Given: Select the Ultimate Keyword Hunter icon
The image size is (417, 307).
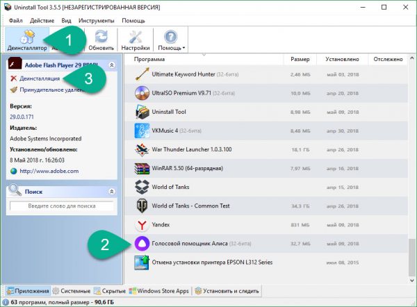Looking at the screenshot, I should click(142, 74).
